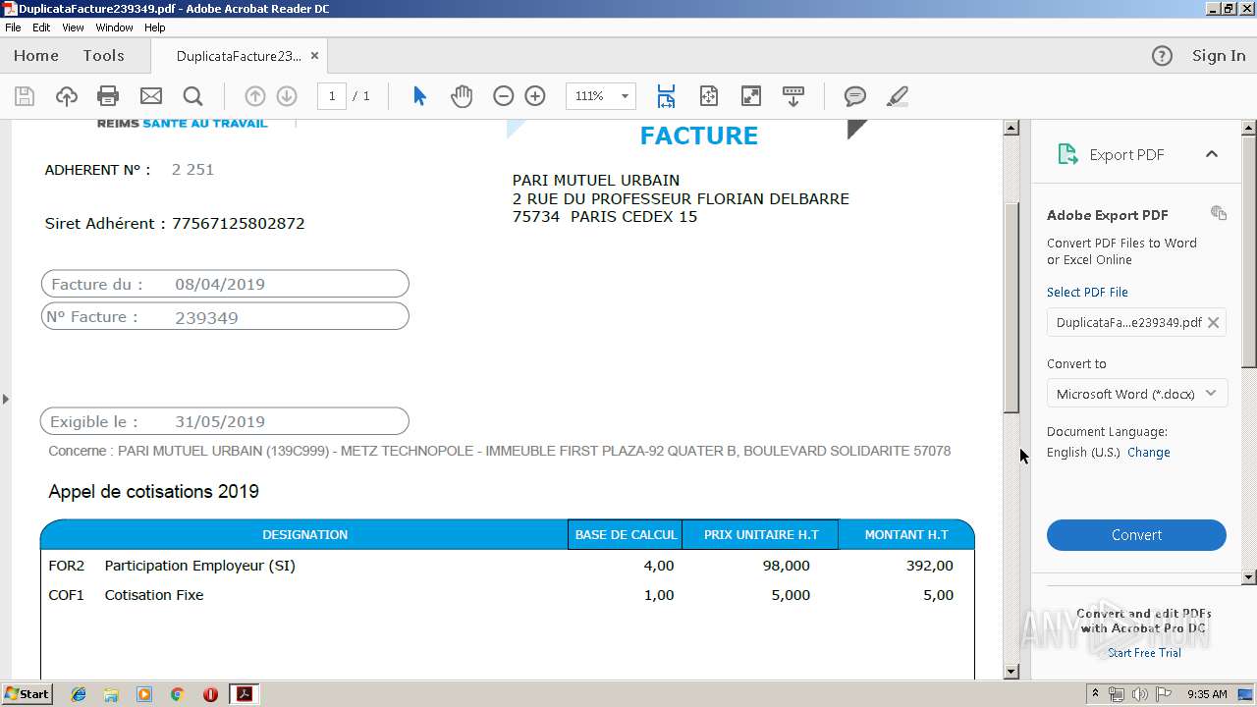Open file explorer taskbar icon
This screenshot has width=1257, height=707.
tap(111, 694)
